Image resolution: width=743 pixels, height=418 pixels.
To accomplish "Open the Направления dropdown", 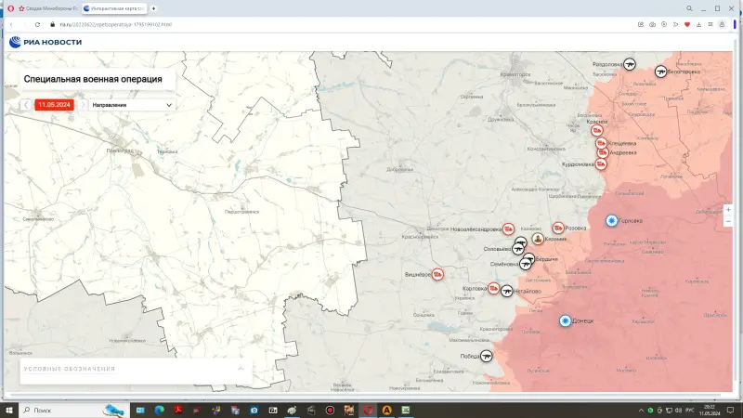I will (x=132, y=105).
